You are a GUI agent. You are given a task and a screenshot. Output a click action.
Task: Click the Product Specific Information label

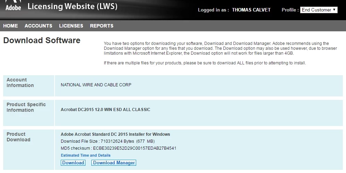point(26,107)
